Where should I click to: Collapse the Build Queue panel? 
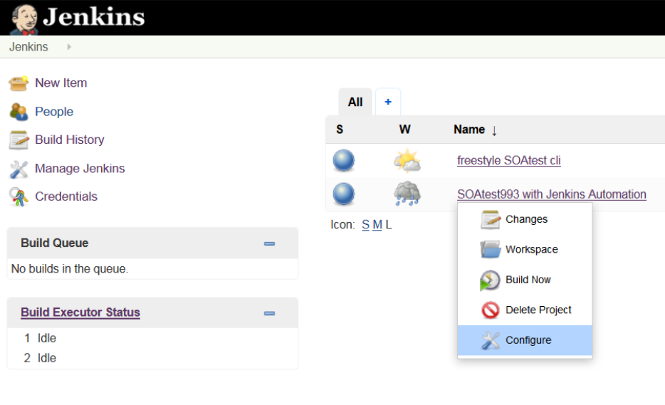coord(269,243)
